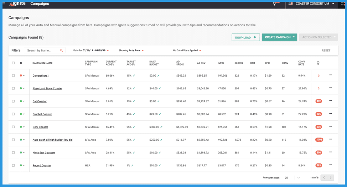Select the Competitors1 campaign checkbox
This screenshot has height=187, width=347.
(13, 76)
